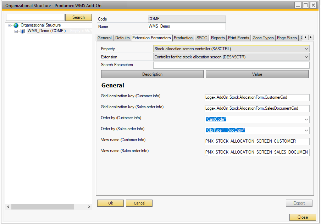Click the Ok button
The width and height of the screenshot is (321, 224).
110,203
